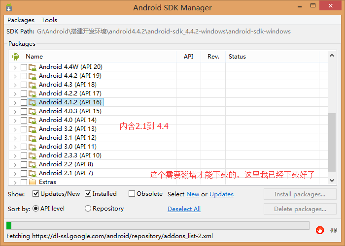Image resolution: width=345 pixels, height=246 pixels.
Task: Click the Delete packages button
Action: [x=300, y=209]
